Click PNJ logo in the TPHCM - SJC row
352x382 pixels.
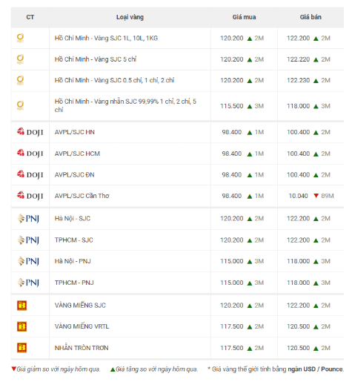(x=28, y=240)
